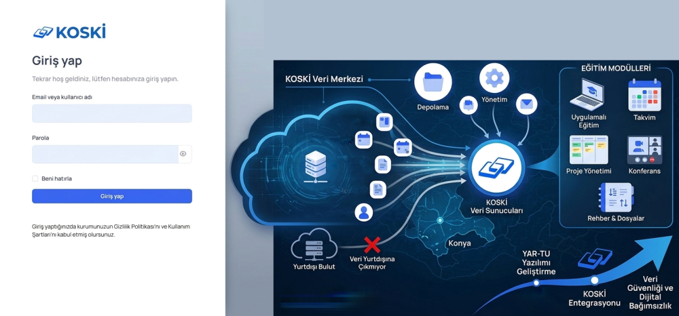Click the Yurtdışı Bulut cloud server icon

pyautogui.click(x=314, y=244)
